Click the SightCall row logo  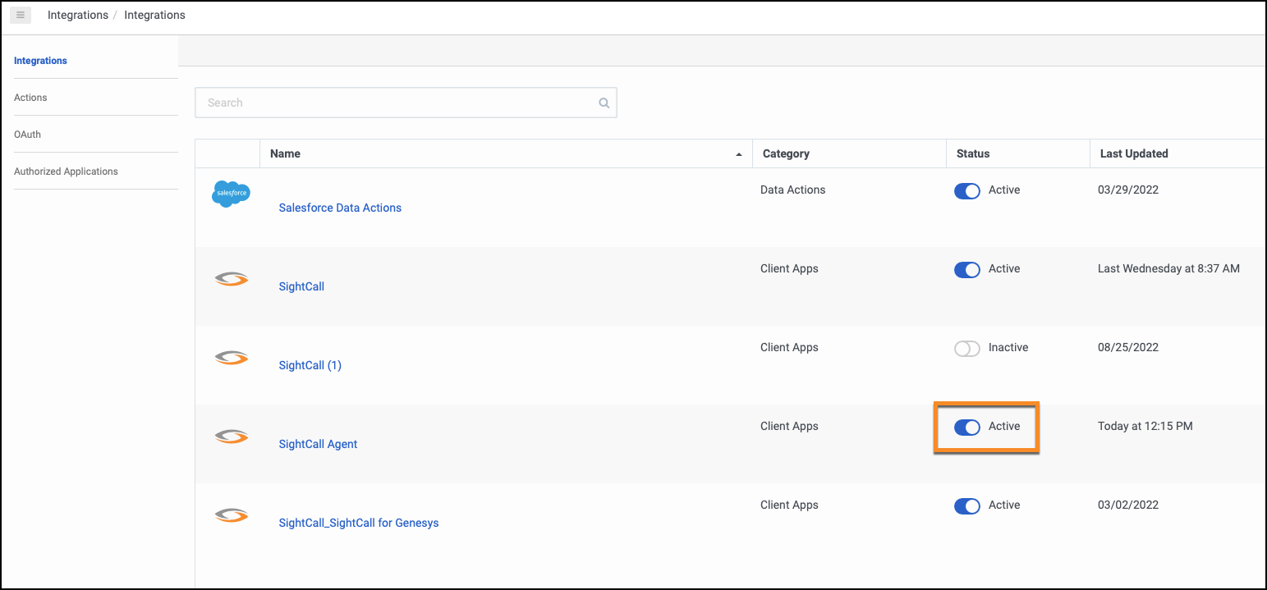[x=232, y=279]
